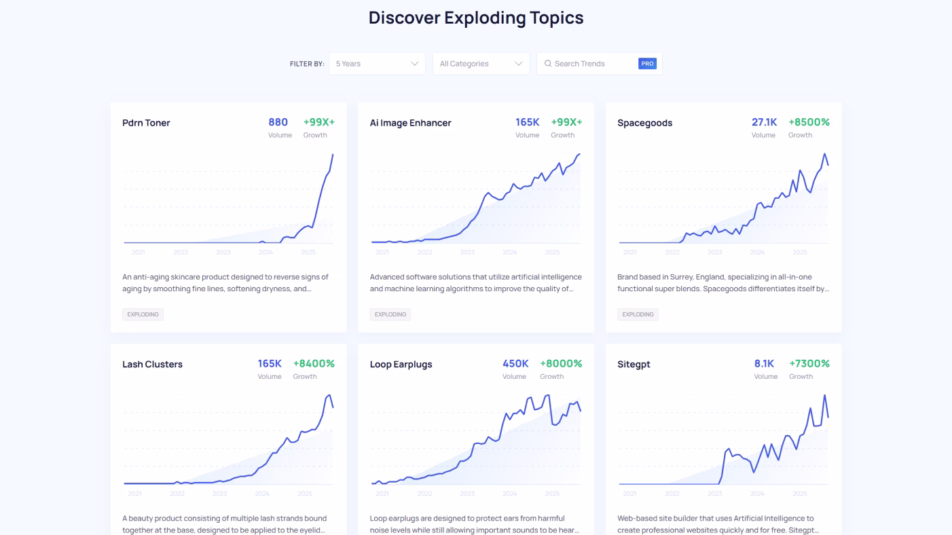Open the Loop Earplugs topic

(401, 364)
